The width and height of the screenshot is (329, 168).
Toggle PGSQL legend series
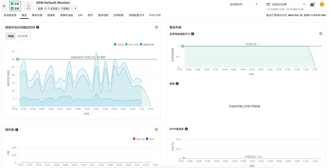coord(119,45)
